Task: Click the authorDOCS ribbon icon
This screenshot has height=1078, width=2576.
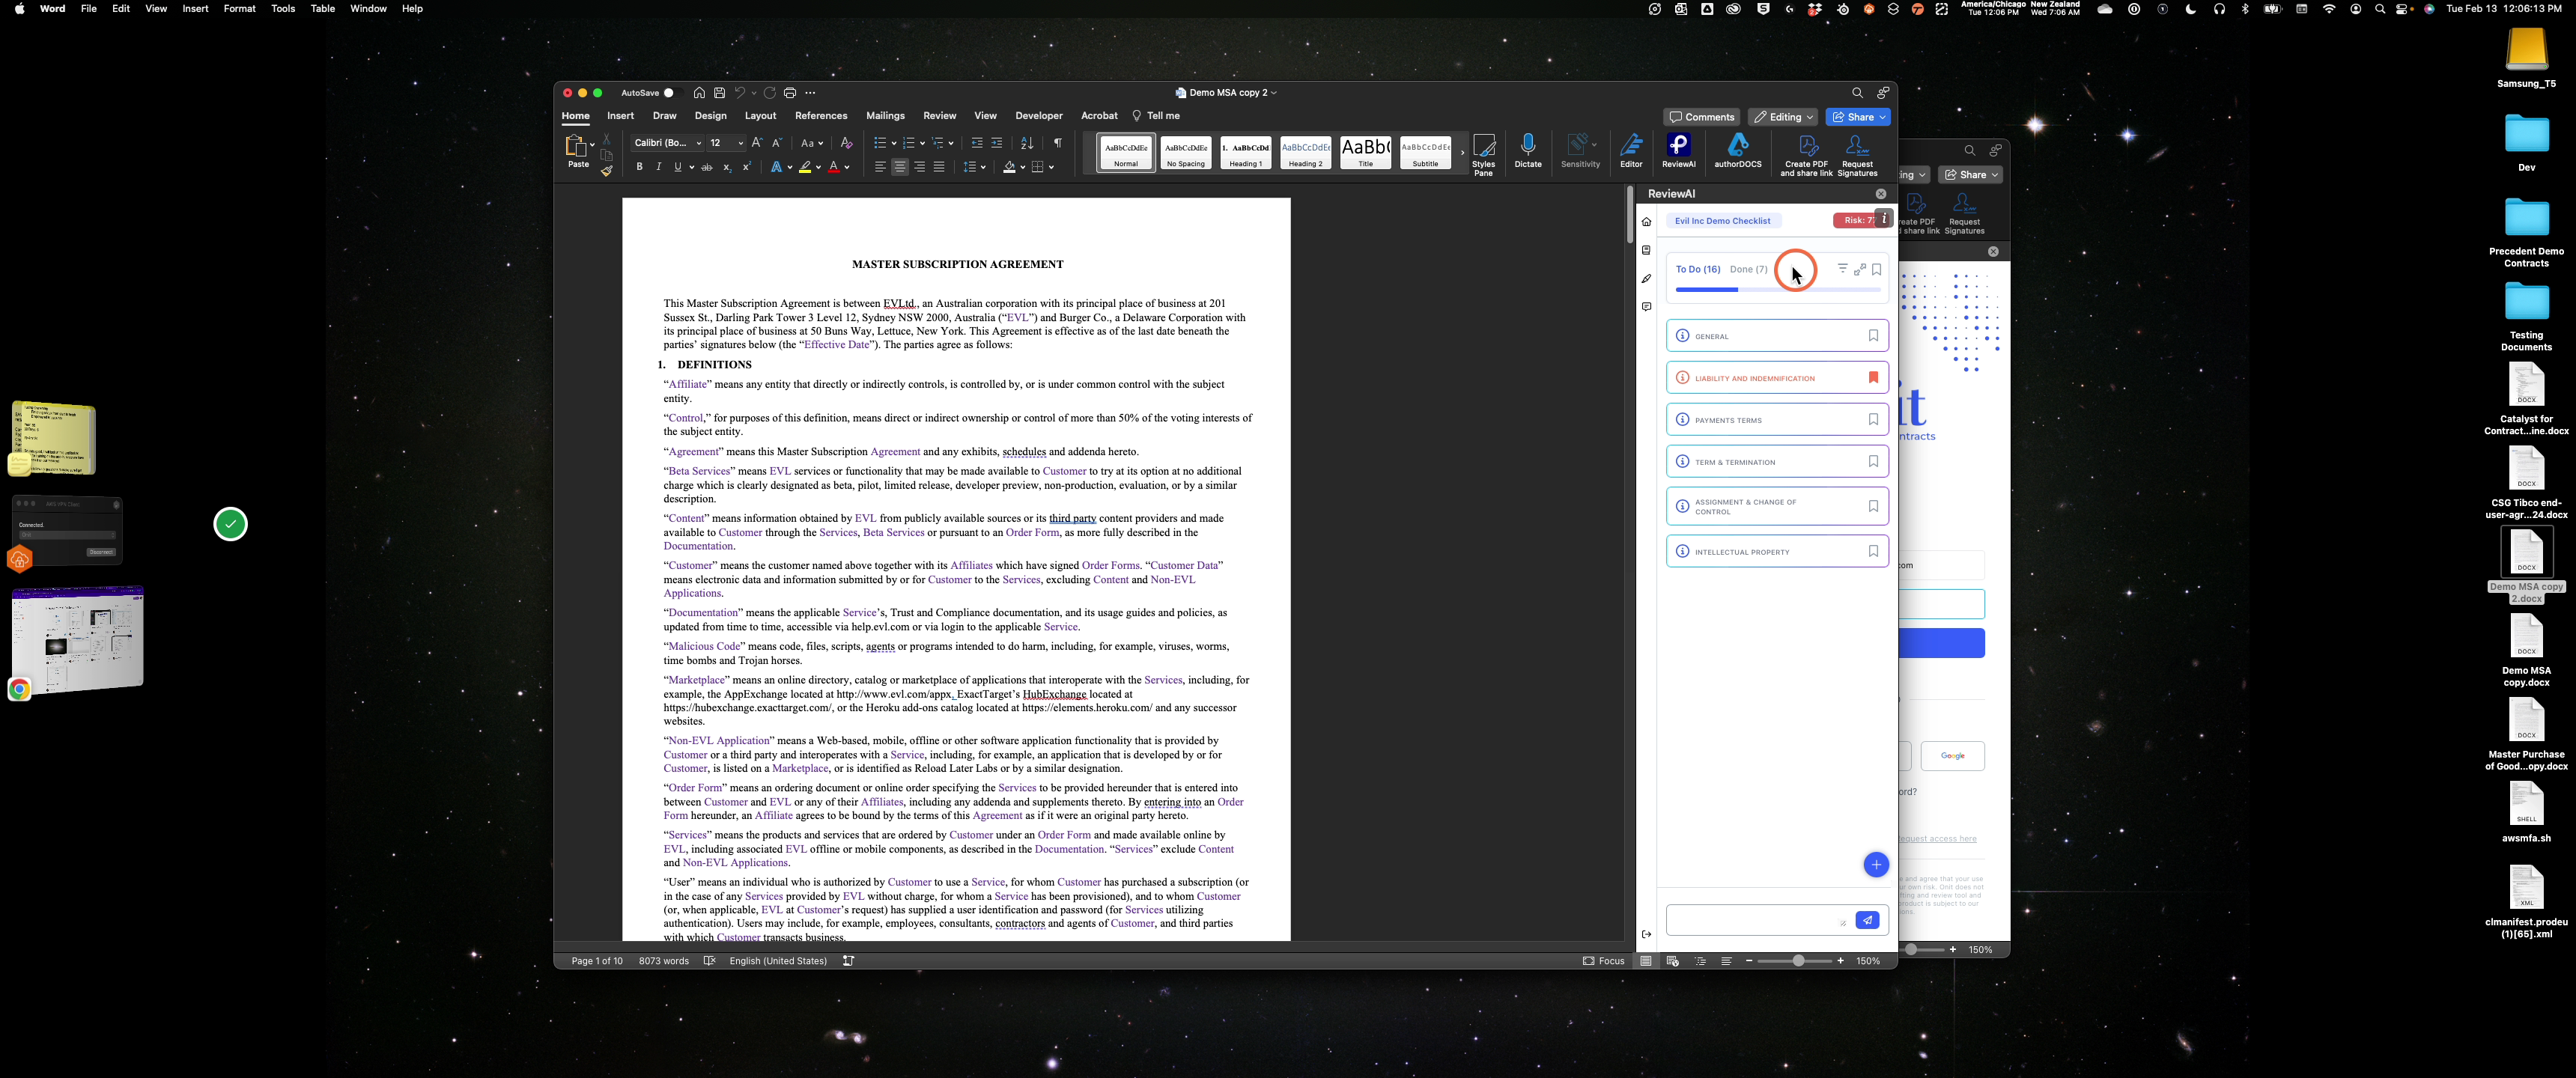Action: point(1738,152)
